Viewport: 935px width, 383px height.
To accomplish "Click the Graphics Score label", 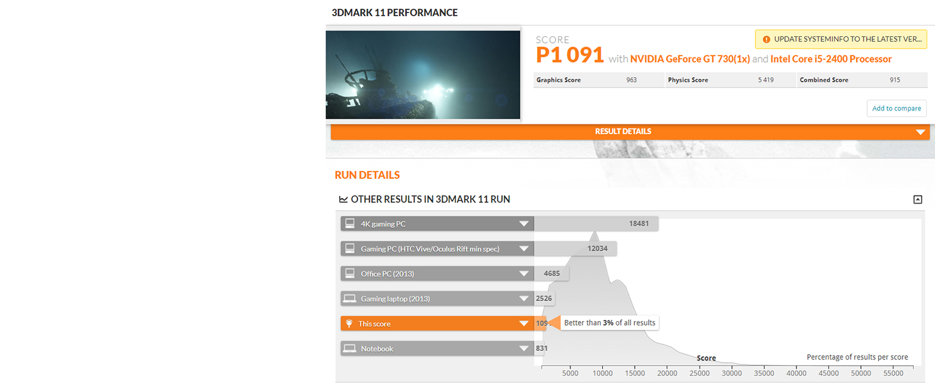I will coord(559,80).
